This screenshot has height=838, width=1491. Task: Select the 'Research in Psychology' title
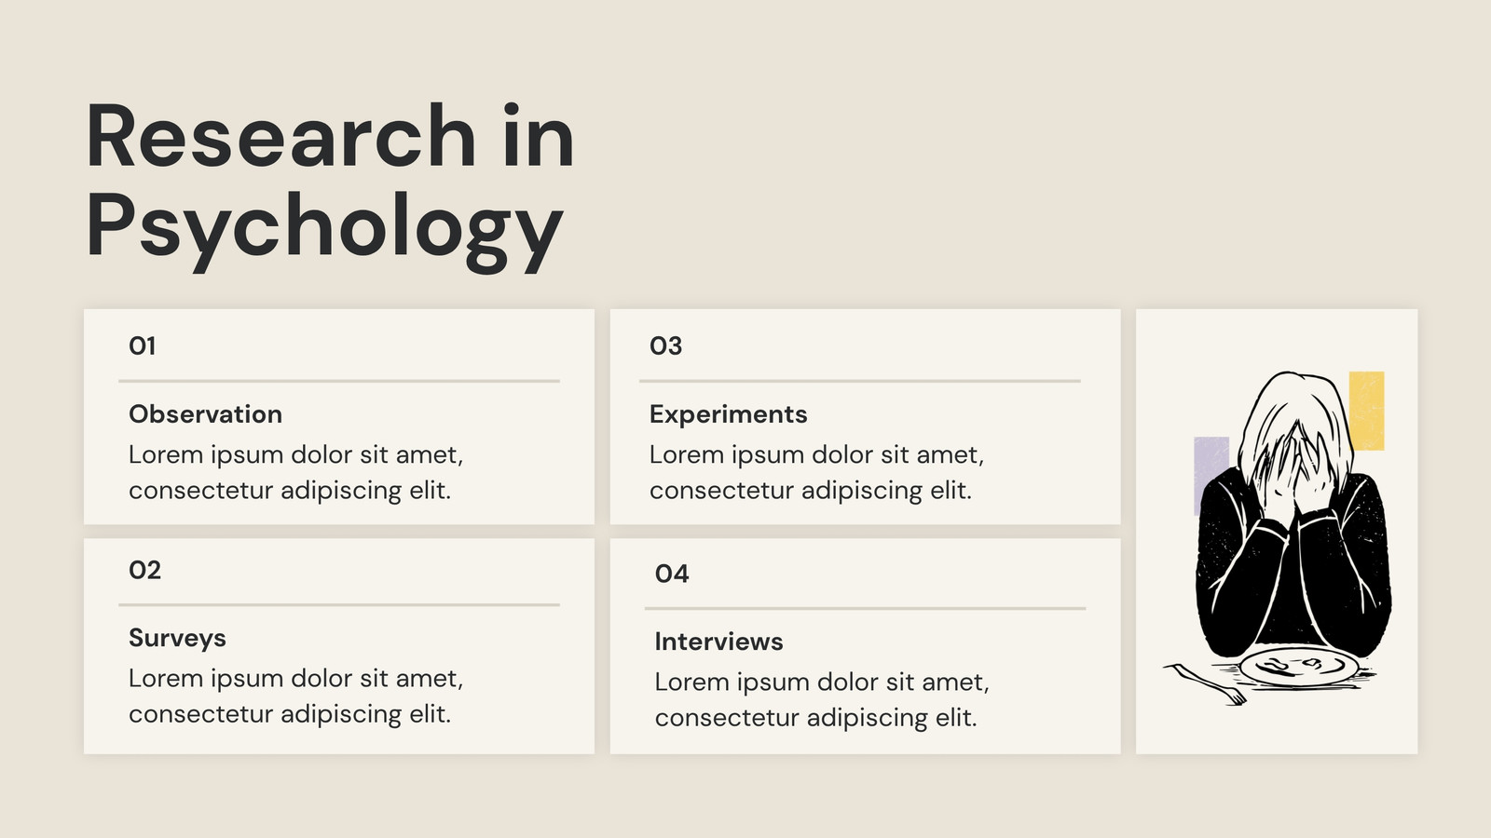[330, 182]
